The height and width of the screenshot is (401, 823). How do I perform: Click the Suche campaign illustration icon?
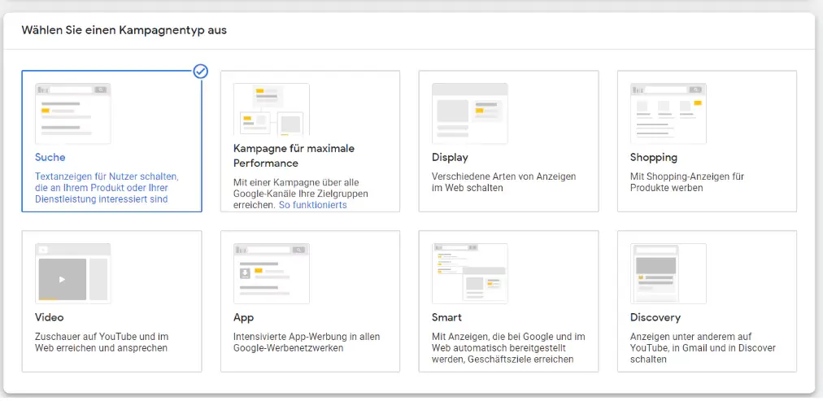[x=72, y=113]
